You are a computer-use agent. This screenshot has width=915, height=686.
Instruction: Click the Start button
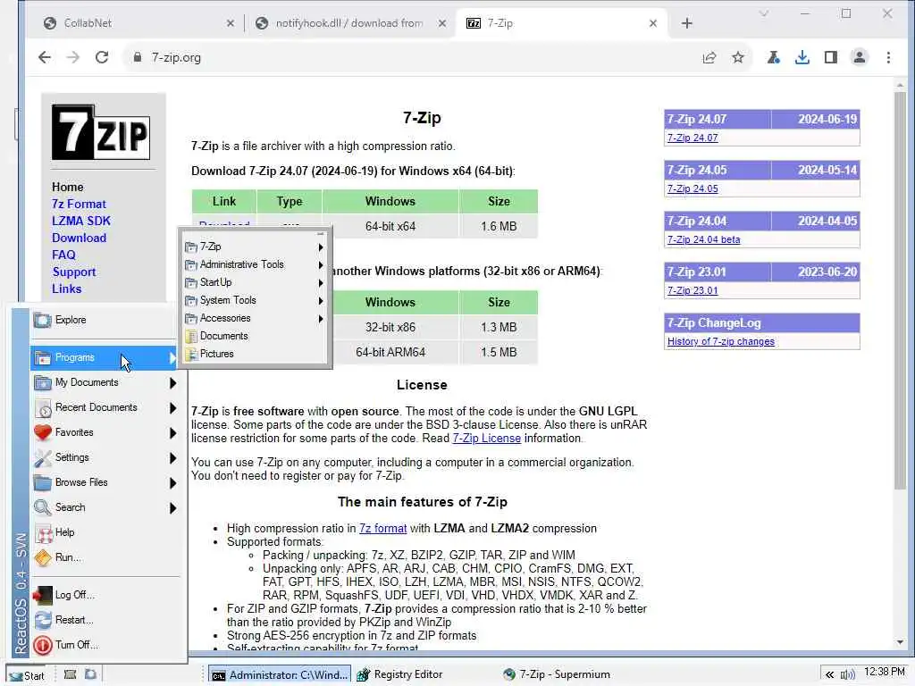tap(28, 675)
